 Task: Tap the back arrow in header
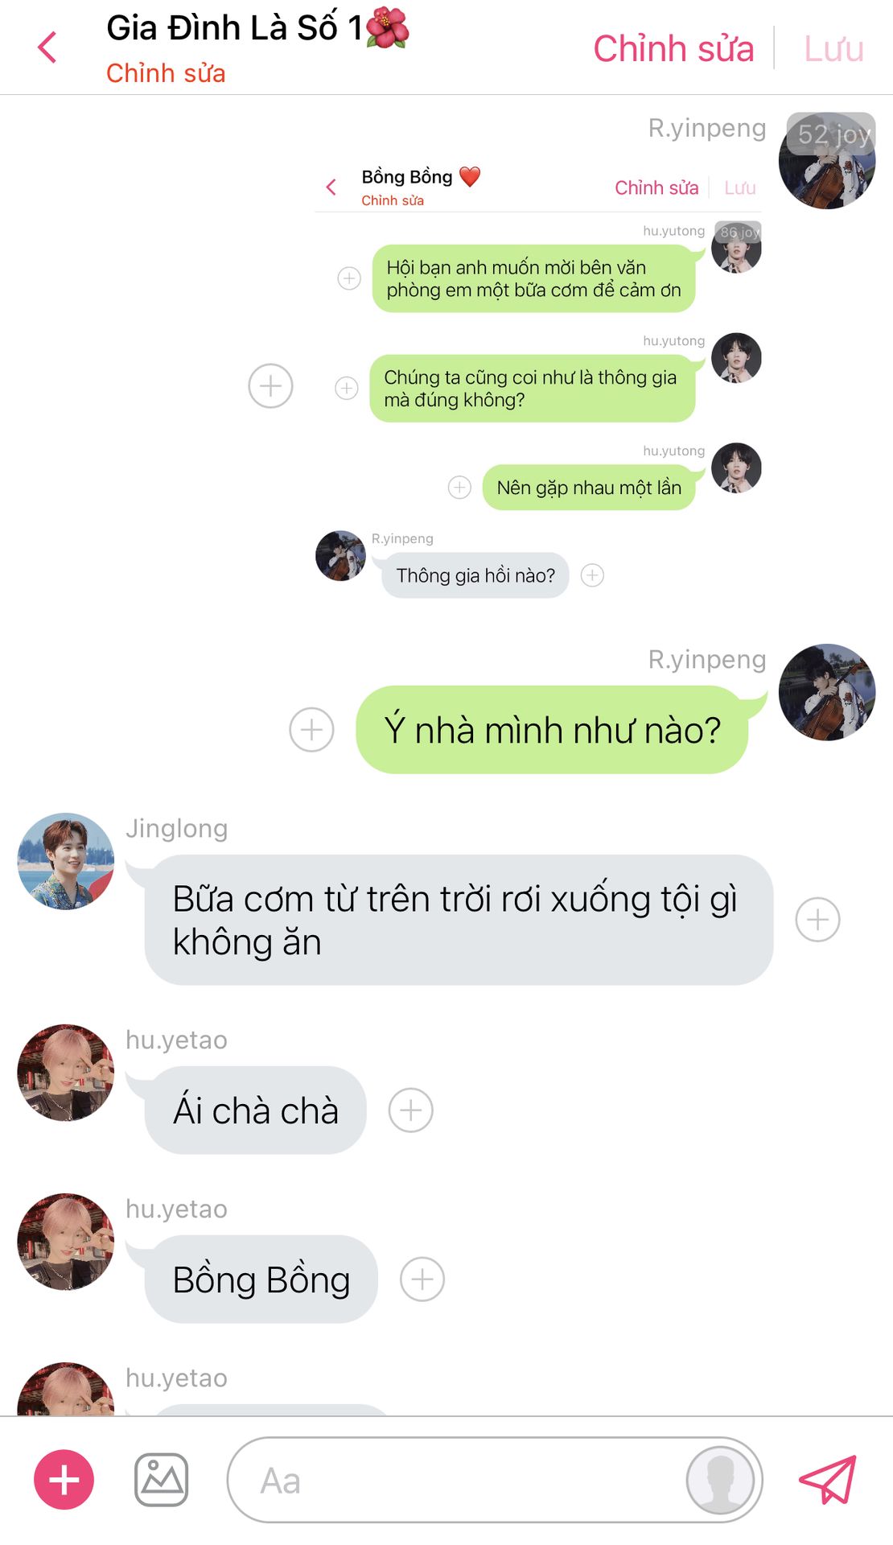(x=47, y=47)
